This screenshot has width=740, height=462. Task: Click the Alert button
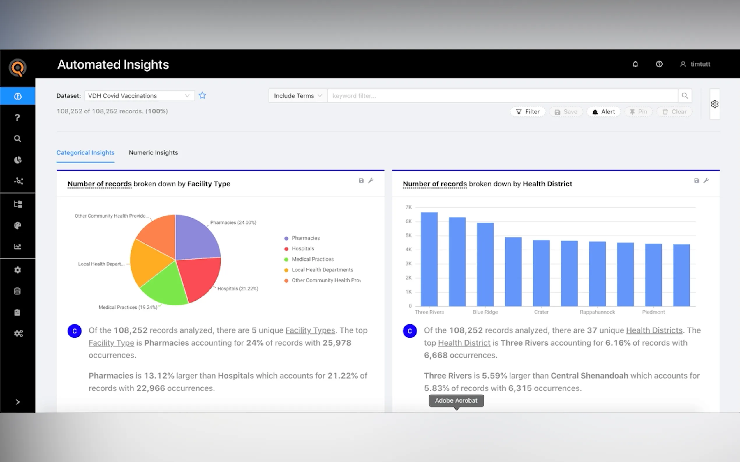point(603,112)
